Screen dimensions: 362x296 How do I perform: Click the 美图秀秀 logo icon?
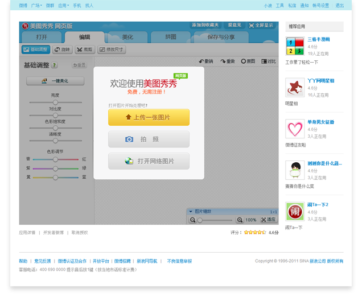(x=25, y=26)
